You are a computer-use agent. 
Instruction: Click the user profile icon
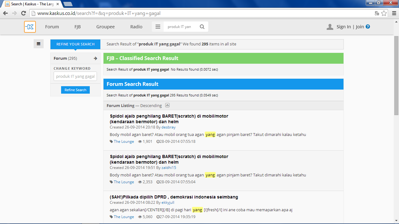(330, 27)
